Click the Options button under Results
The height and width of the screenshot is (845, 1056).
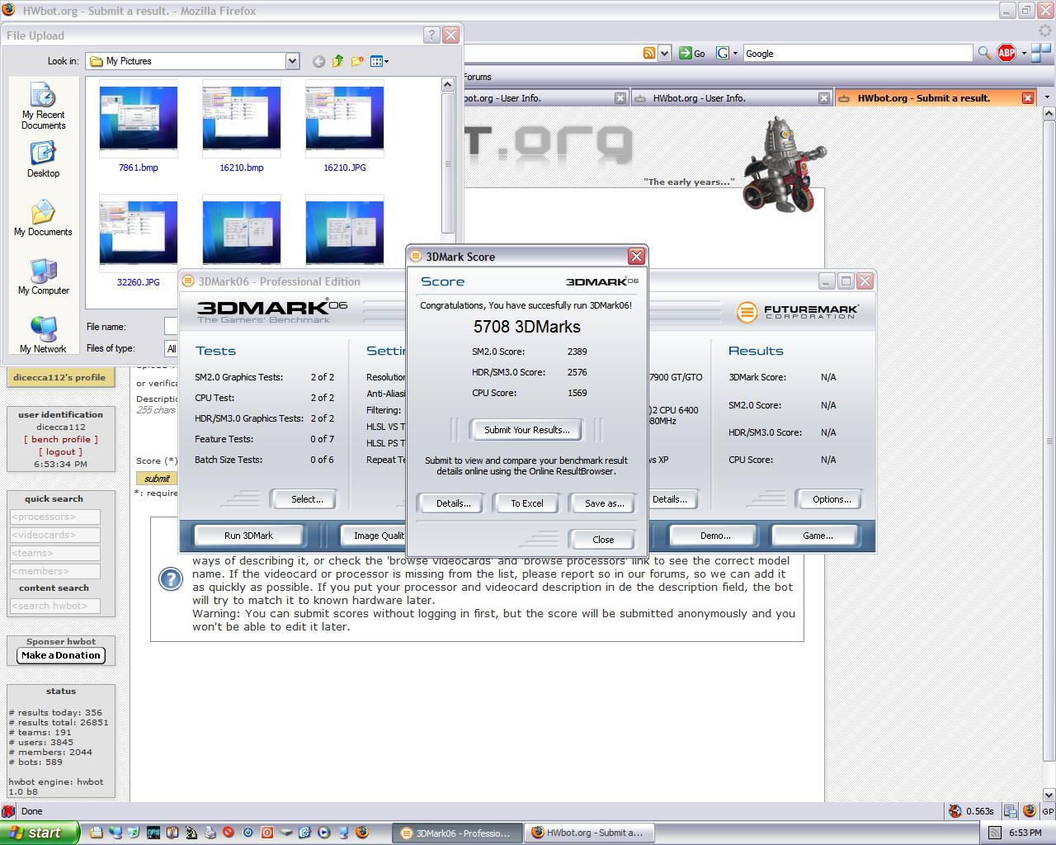click(x=831, y=499)
